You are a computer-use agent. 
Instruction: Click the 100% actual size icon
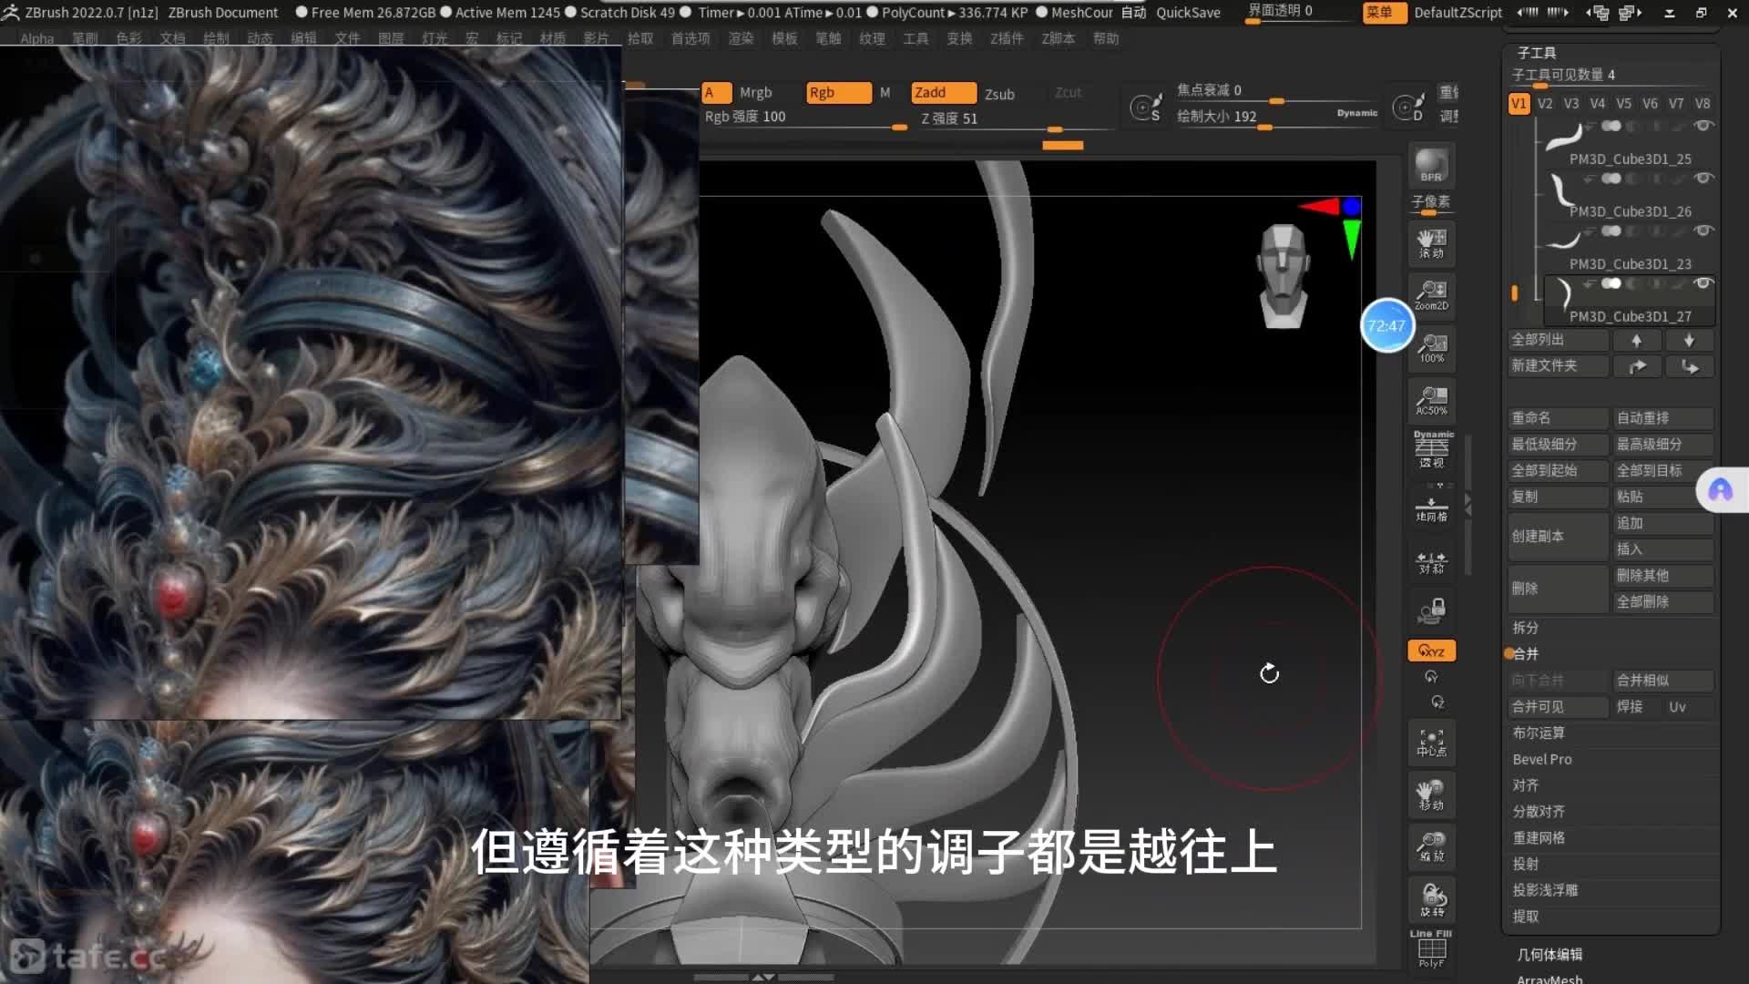coord(1431,348)
